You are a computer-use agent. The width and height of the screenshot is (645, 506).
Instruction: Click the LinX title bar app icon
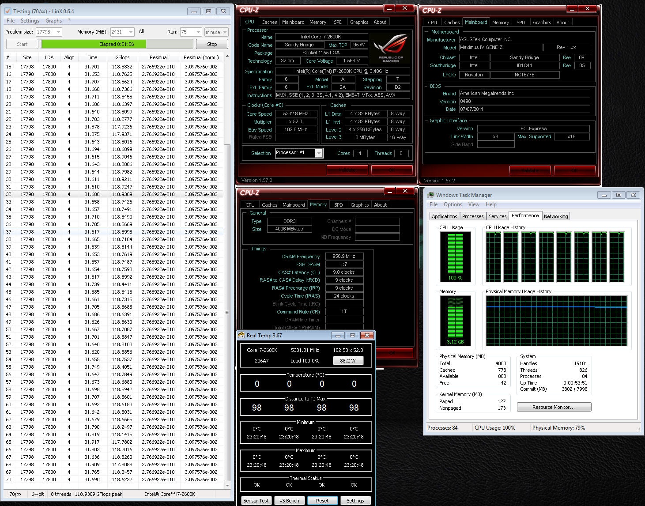coord(8,11)
